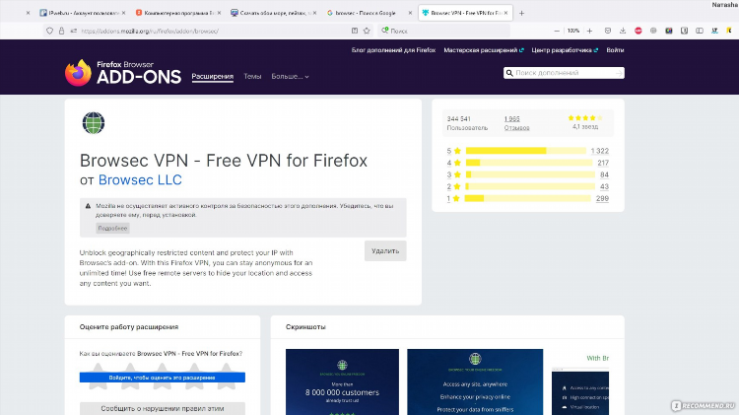The image size is (739, 415).
Task: Bookmark this page with the star icon
Action: (367, 31)
